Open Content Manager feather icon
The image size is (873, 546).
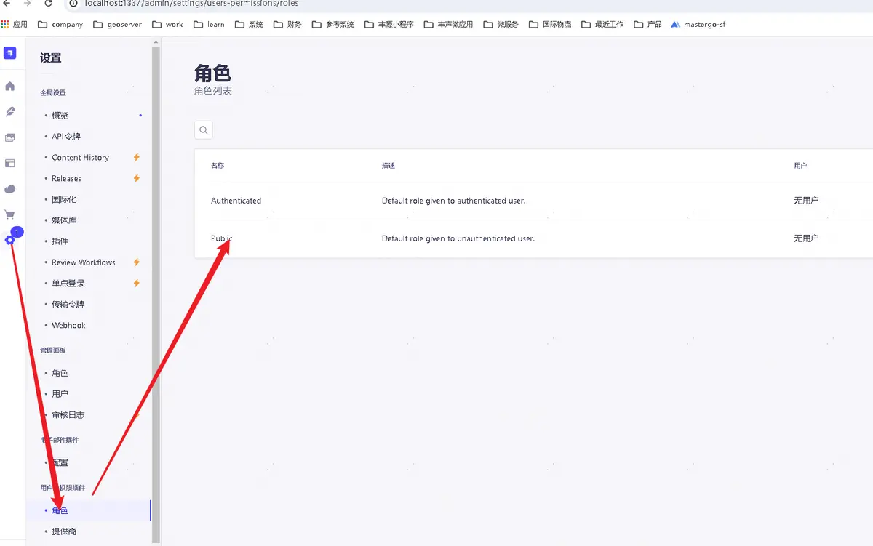[9, 112]
